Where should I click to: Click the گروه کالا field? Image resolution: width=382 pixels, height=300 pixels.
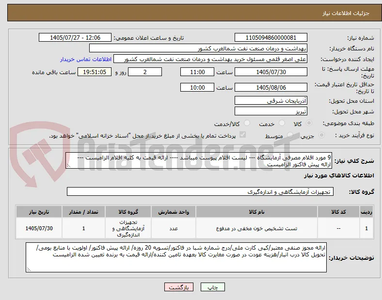(x=200, y=191)
